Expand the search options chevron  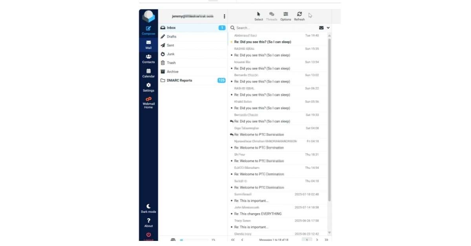(328, 28)
